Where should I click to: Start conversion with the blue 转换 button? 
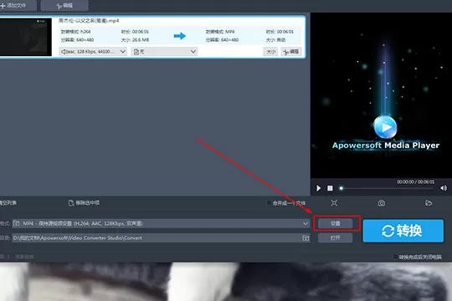click(x=403, y=231)
